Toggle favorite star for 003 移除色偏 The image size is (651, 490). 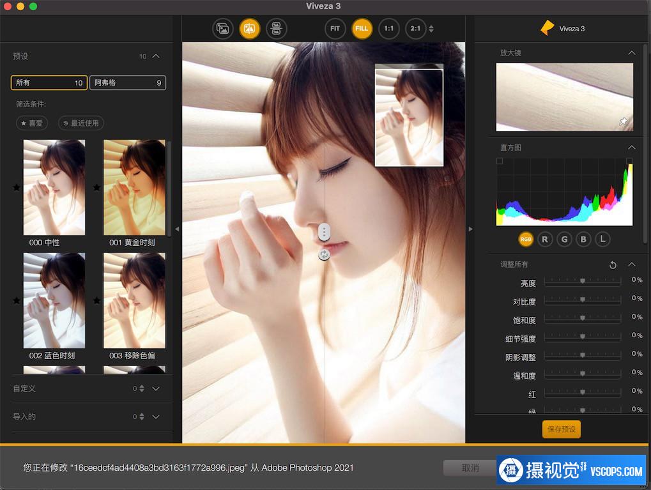pyautogui.click(x=96, y=300)
